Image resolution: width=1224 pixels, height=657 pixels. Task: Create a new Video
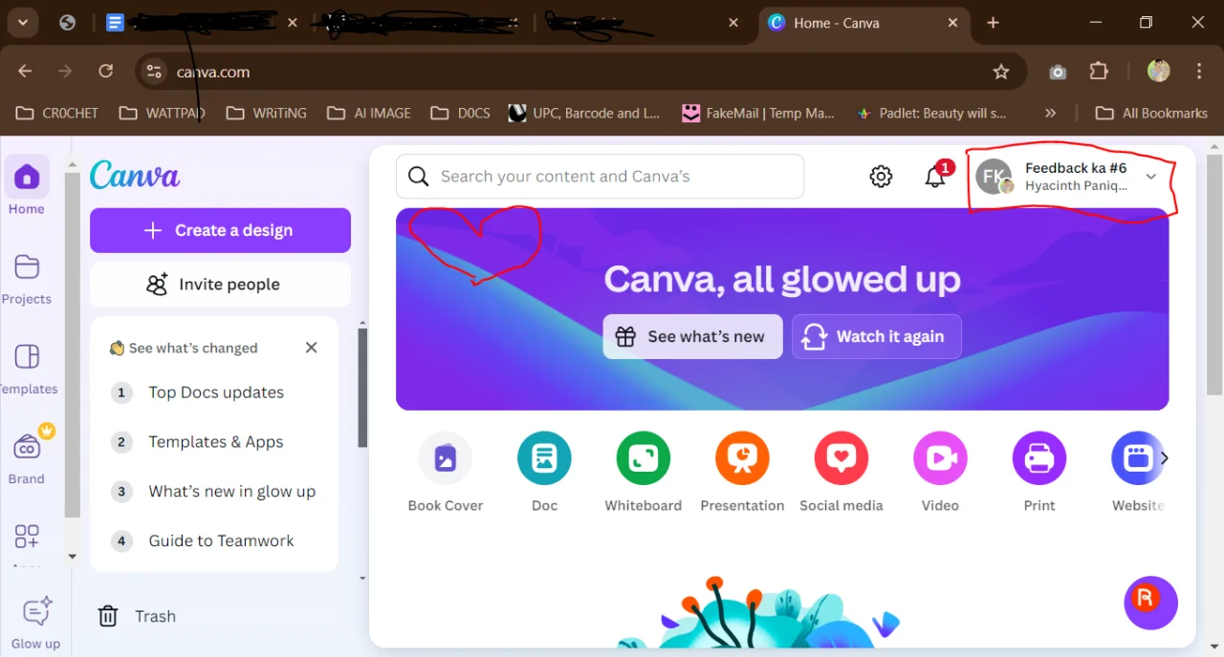click(x=940, y=473)
